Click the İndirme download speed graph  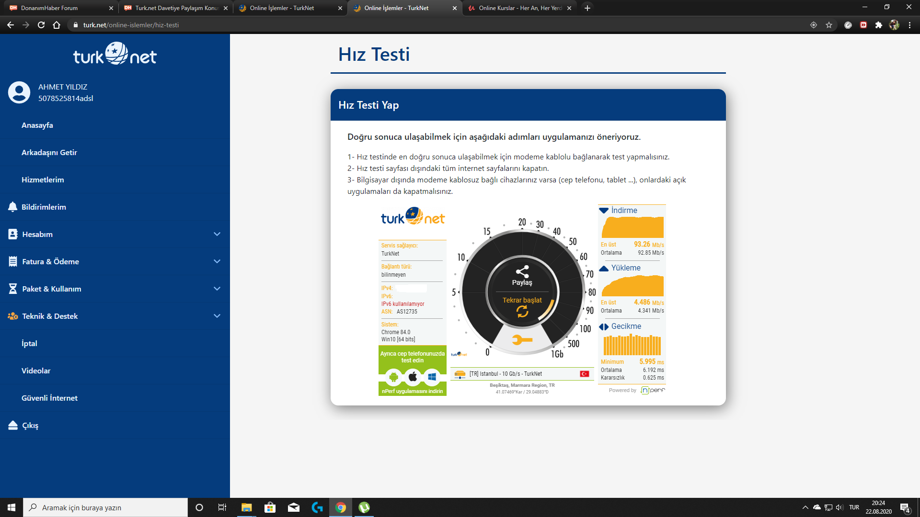(632, 227)
